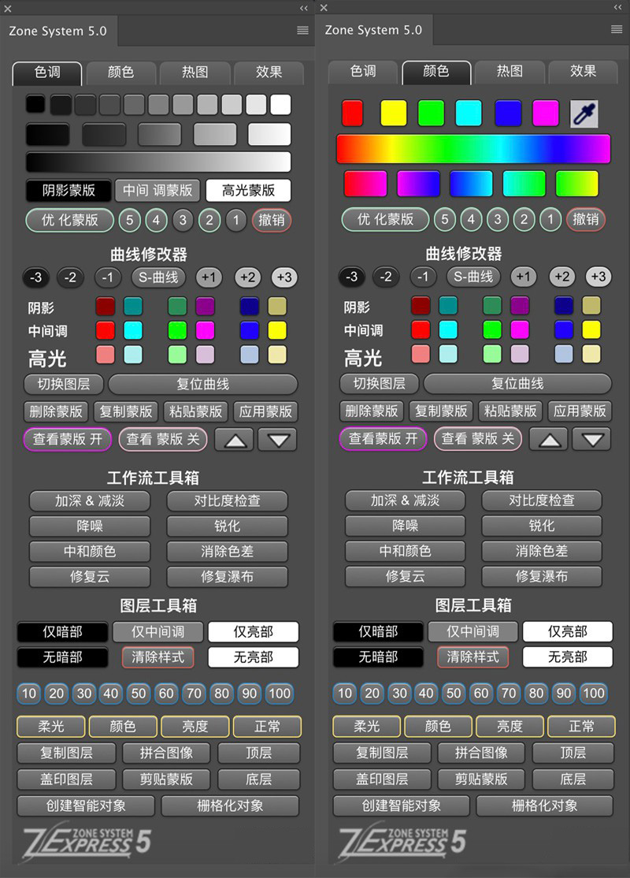Switch to 颜色 tab in left panel
The width and height of the screenshot is (630, 878).
tap(120, 73)
